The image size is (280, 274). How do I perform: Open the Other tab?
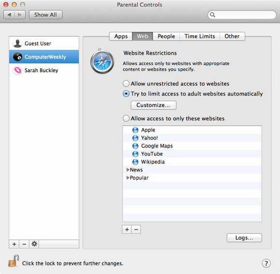pos(232,36)
